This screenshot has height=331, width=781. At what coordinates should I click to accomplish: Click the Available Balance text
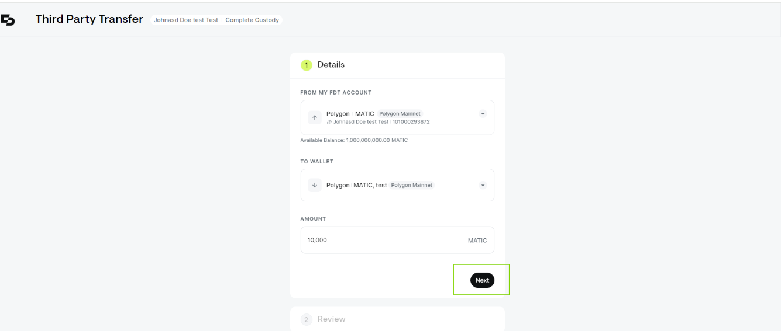(x=354, y=141)
